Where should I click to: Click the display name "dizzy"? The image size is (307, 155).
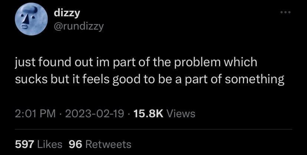tap(67, 13)
